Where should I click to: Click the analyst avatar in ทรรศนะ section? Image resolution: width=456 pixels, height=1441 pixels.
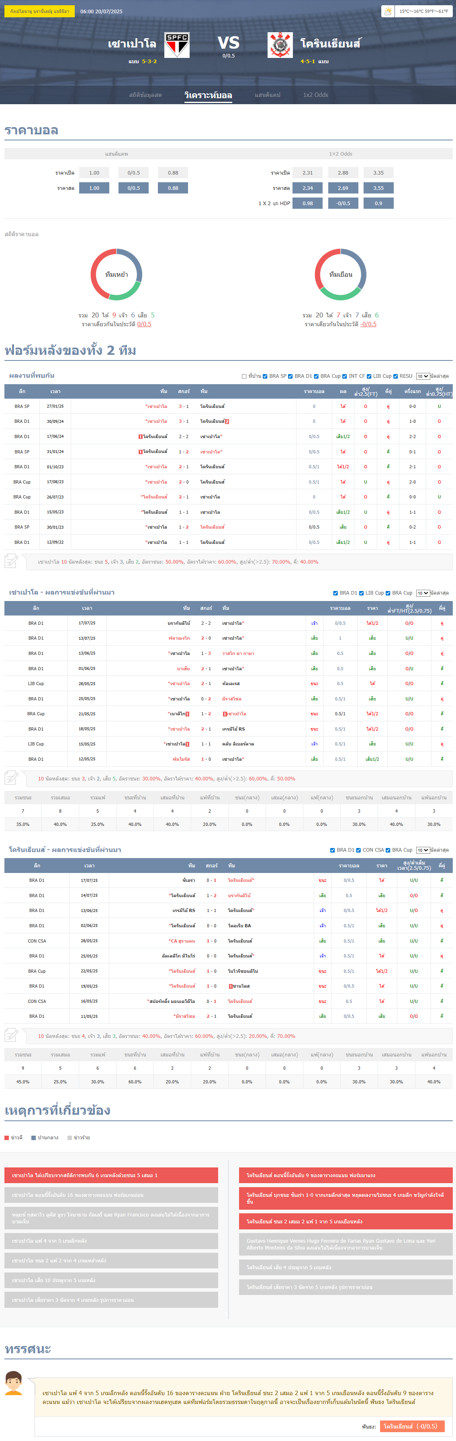[13, 1383]
